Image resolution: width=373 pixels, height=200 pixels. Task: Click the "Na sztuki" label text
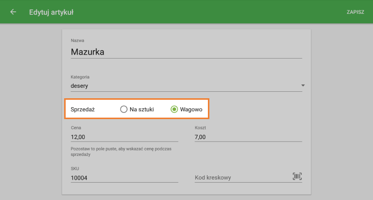click(141, 109)
